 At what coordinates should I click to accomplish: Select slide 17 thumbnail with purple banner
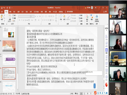(9, 60)
